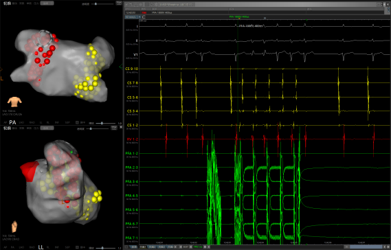391x250 pixels.
Task: Click the right arrow of the horizontal timeline scrollbar
Action: coord(384,247)
